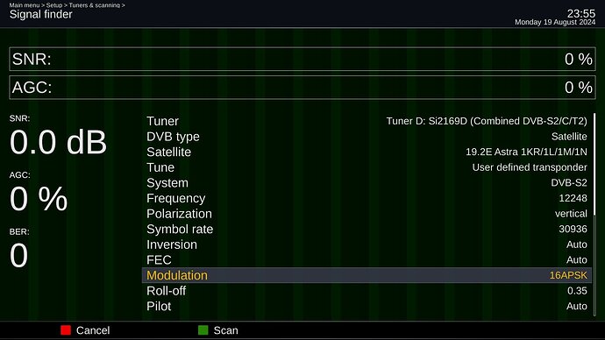Select the Polarization vertical row
The height and width of the screenshot is (340, 605).
367,214
